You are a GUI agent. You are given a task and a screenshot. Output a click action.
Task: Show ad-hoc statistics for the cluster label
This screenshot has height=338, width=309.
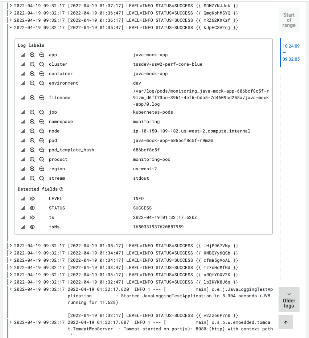point(23,64)
